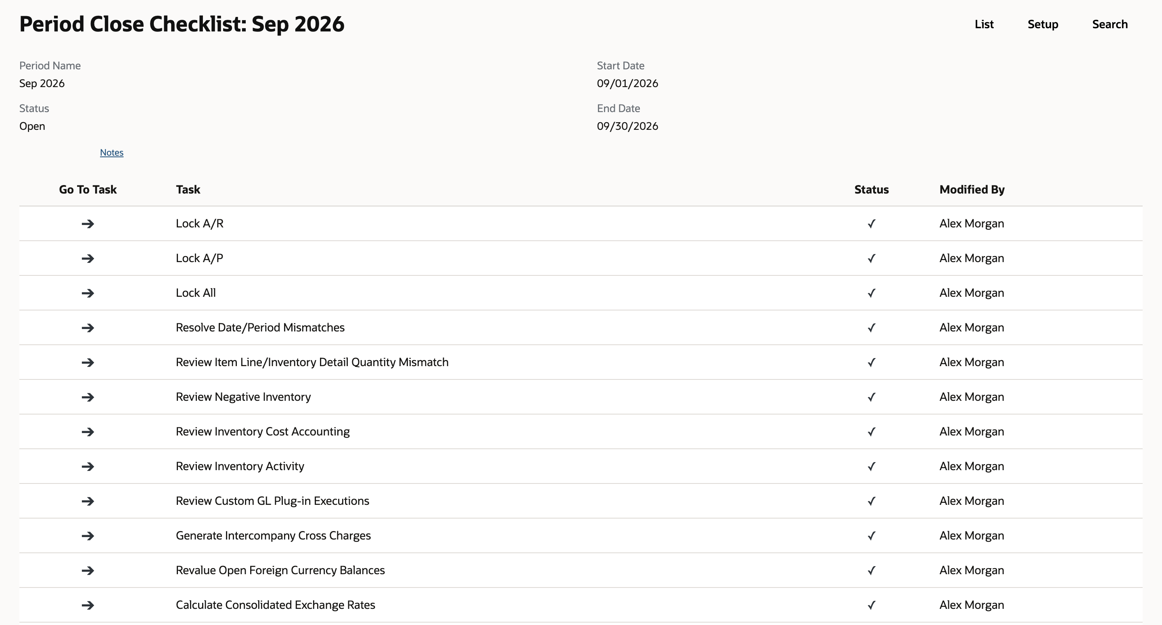
Task: Click the Period Name value Sep 2026
Action: click(42, 83)
